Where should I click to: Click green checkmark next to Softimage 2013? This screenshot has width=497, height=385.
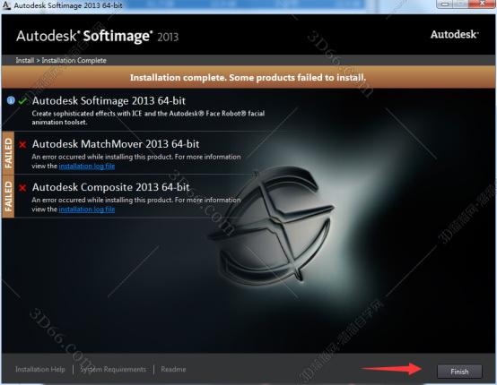coord(22,101)
